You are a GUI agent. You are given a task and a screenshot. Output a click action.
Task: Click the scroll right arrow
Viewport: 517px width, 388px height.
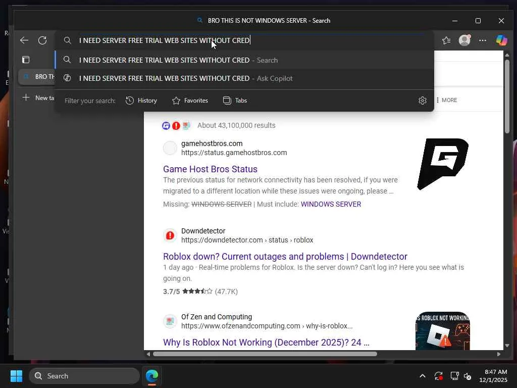point(498,354)
